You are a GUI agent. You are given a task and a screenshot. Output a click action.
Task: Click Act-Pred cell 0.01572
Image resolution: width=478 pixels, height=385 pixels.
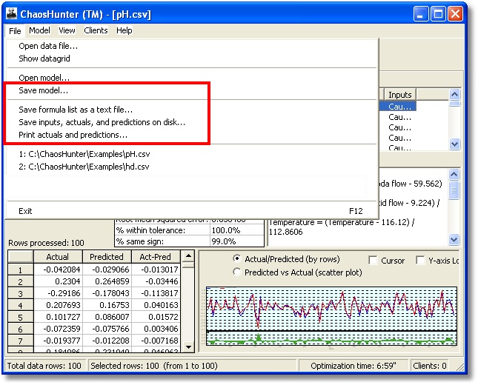point(156,317)
